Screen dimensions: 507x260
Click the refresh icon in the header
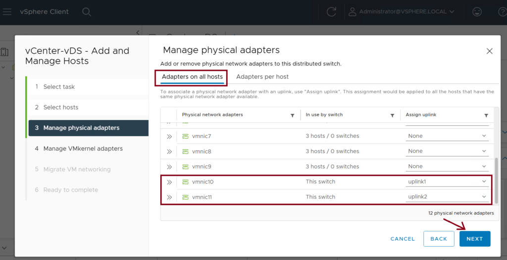pyautogui.click(x=331, y=12)
